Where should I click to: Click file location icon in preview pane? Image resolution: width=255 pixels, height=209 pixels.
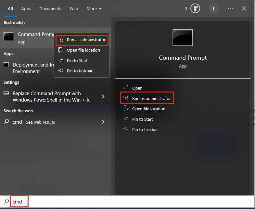(x=126, y=108)
